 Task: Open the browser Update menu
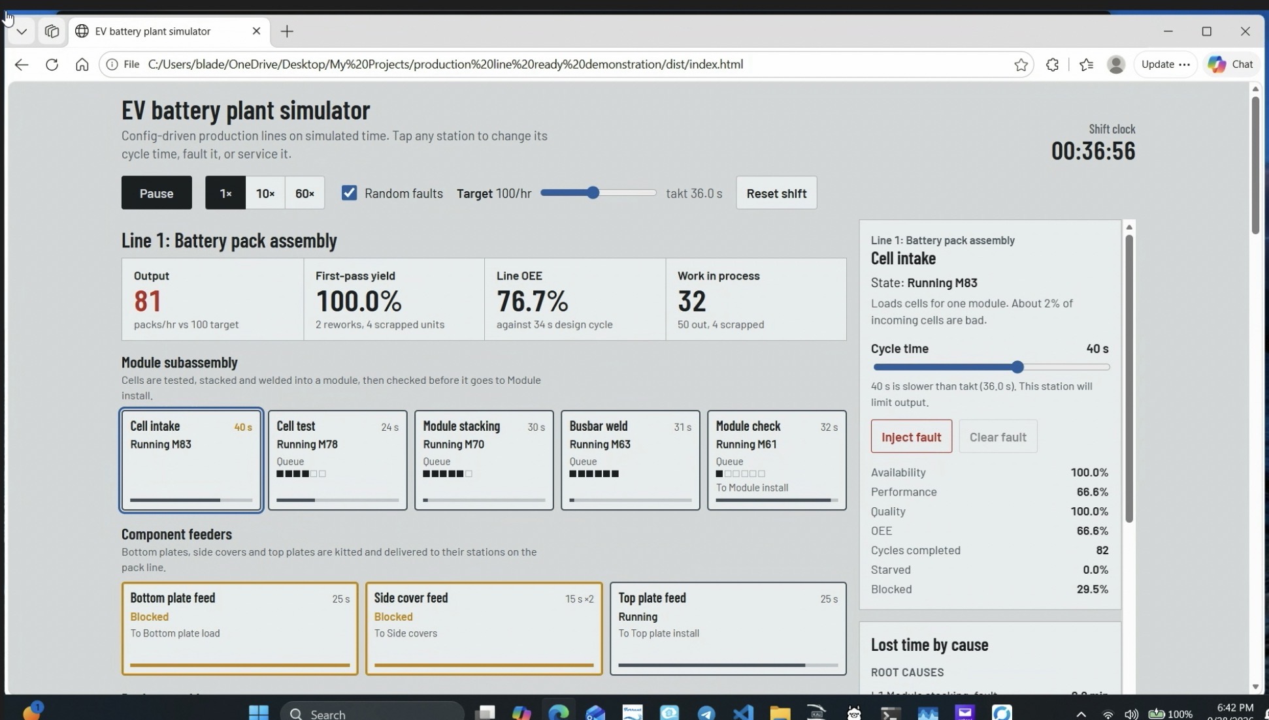[x=1165, y=65]
